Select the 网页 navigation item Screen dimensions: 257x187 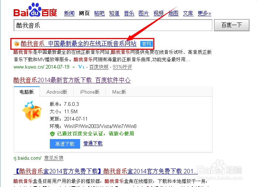pos(84,13)
